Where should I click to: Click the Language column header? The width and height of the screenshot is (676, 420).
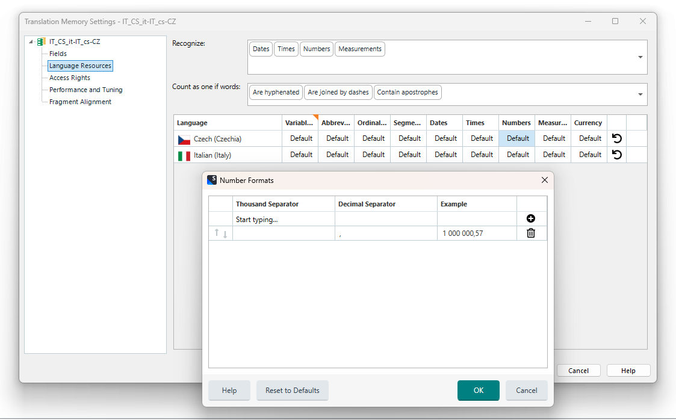[228, 123]
